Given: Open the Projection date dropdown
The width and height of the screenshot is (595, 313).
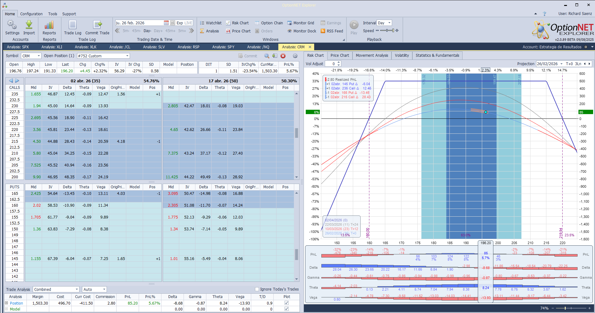Looking at the screenshot, I should point(562,64).
